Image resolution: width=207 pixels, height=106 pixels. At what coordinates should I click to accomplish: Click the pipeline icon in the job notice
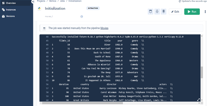(x=44, y=28)
